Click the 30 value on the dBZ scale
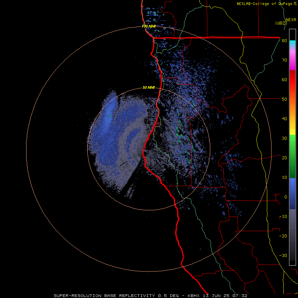 tap(284, 138)
